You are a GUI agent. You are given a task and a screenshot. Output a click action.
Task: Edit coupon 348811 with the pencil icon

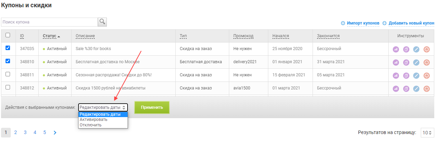(416, 75)
